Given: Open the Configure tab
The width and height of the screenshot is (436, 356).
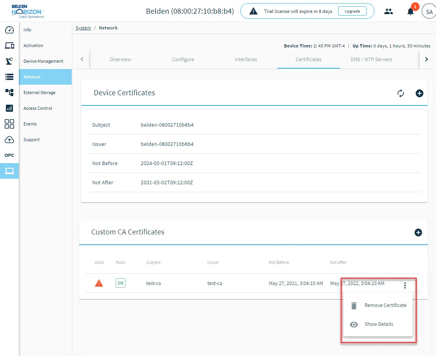Looking at the screenshot, I should [183, 60].
